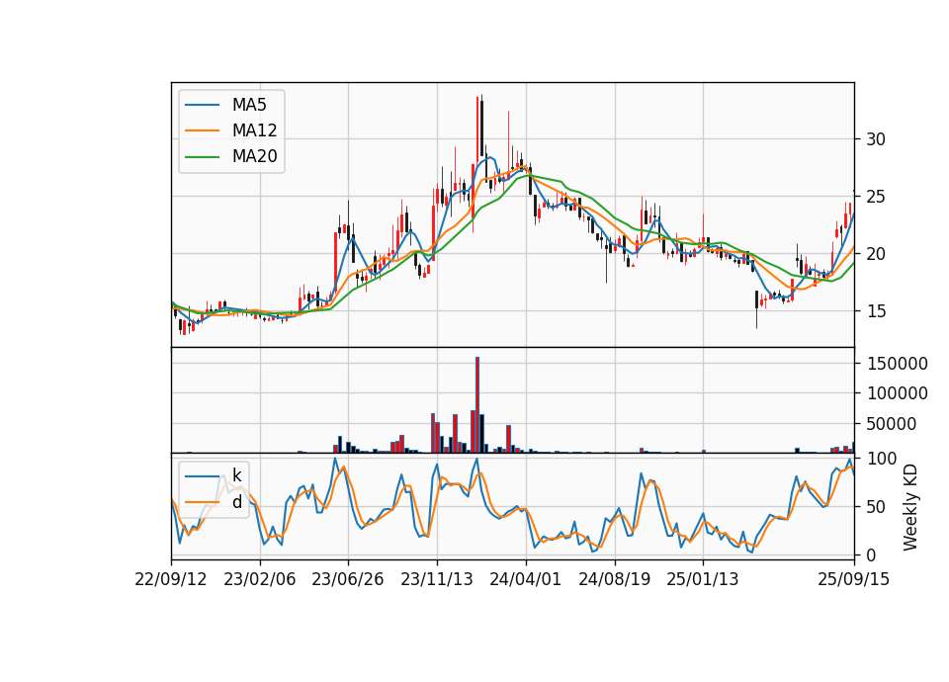Click the volume axis value 150000

[x=897, y=364]
